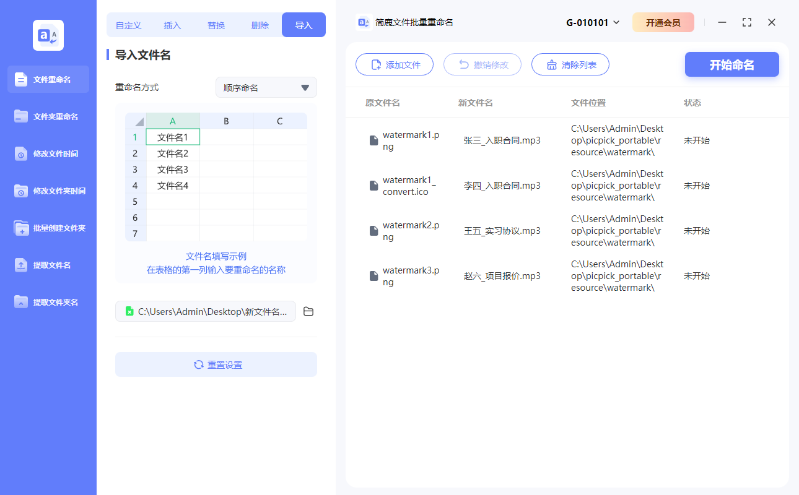Select 修改文件时间 from the sidebar
This screenshot has width=799, height=495.
click(x=48, y=153)
